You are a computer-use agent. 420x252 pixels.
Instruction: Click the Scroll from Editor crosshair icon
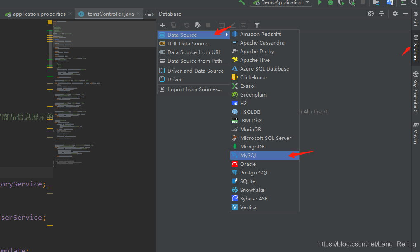point(371,14)
